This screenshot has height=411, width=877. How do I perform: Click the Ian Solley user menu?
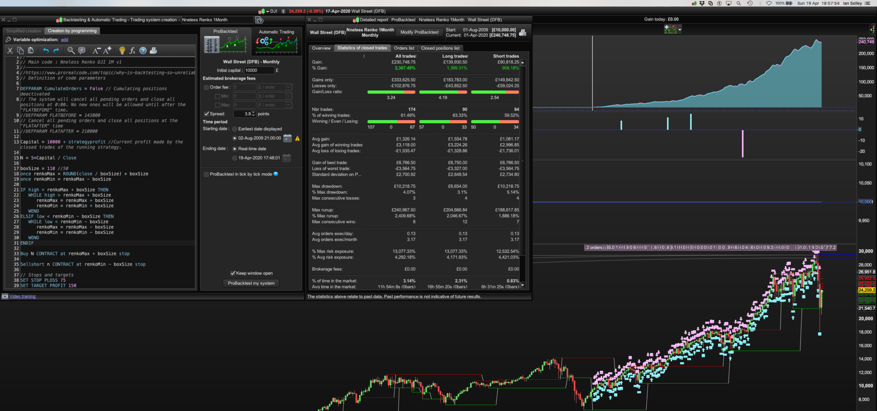tap(853, 3)
